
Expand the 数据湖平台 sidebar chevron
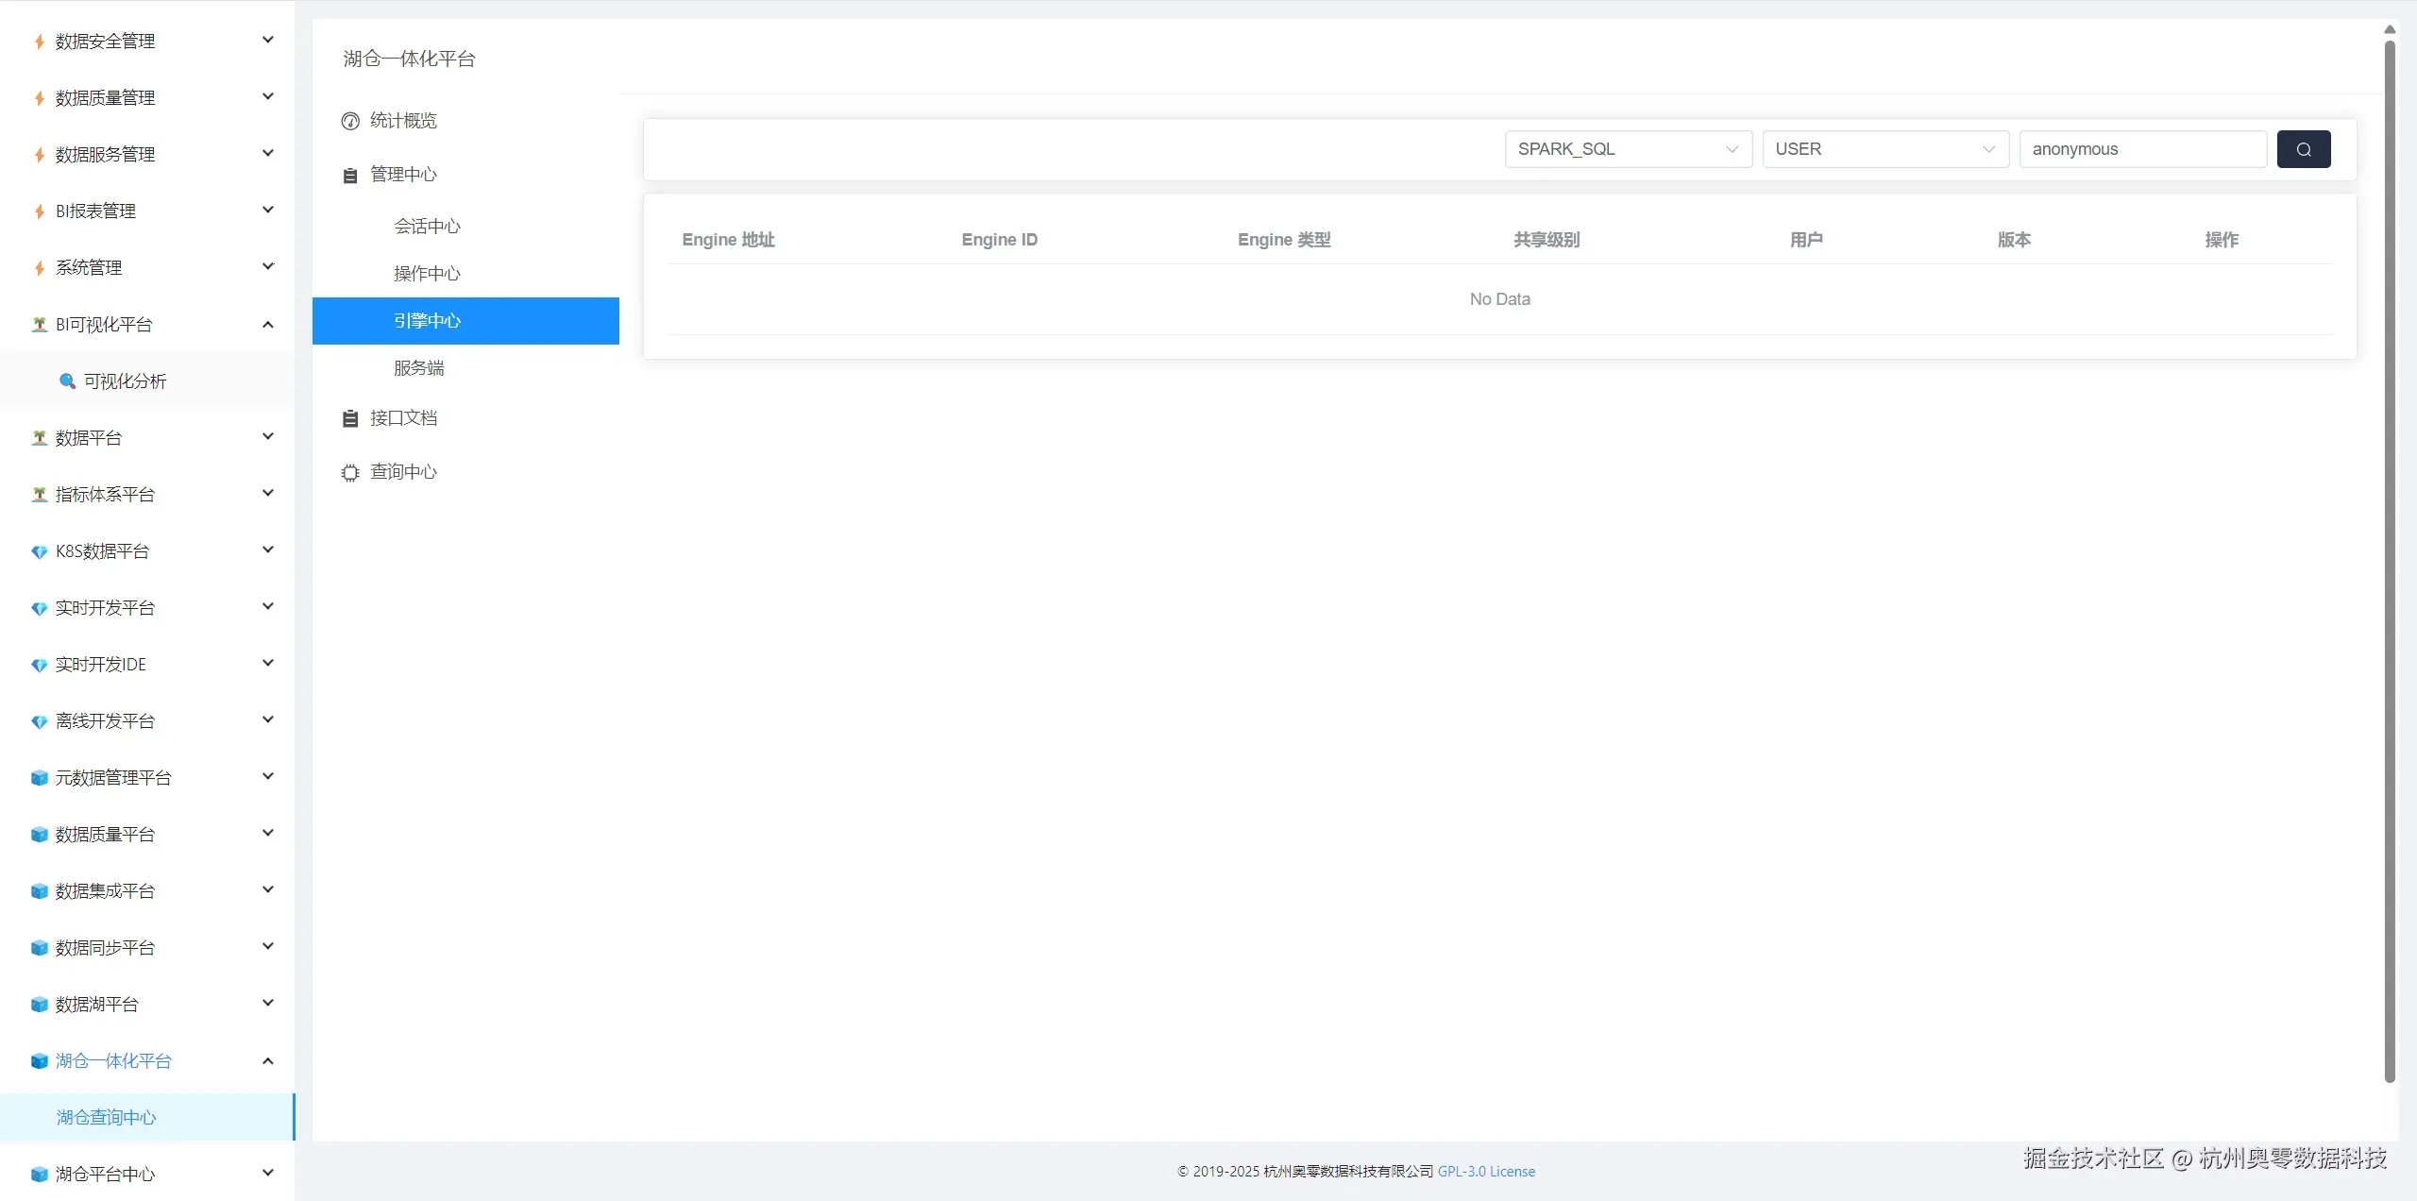tap(268, 1003)
